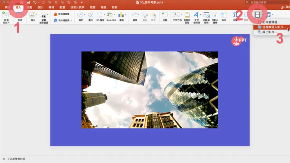Click the 我的增益集 button

pyautogui.click(x=62, y=20)
